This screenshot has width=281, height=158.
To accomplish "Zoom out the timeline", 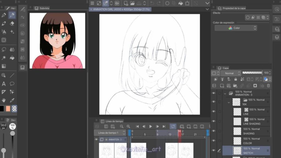I will coord(122,126).
